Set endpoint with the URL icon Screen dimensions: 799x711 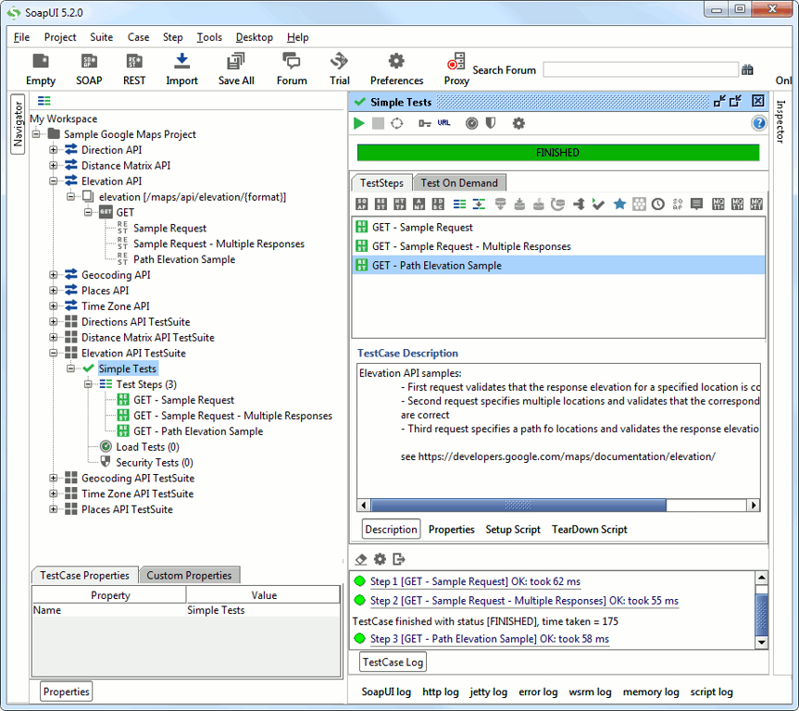coord(443,123)
